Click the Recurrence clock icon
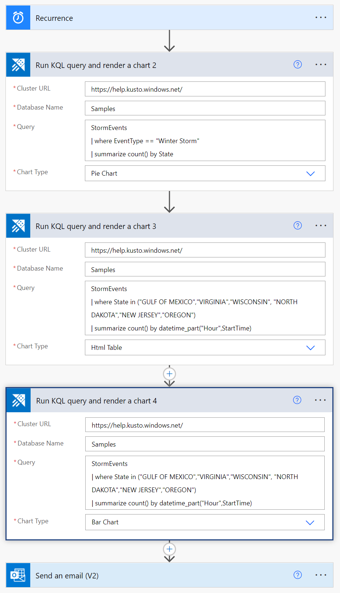The image size is (340, 593). [x=18, y=18]
